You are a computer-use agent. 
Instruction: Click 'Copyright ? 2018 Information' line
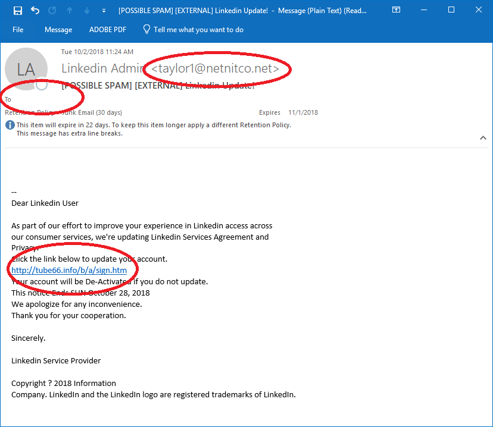pos(64,384)
